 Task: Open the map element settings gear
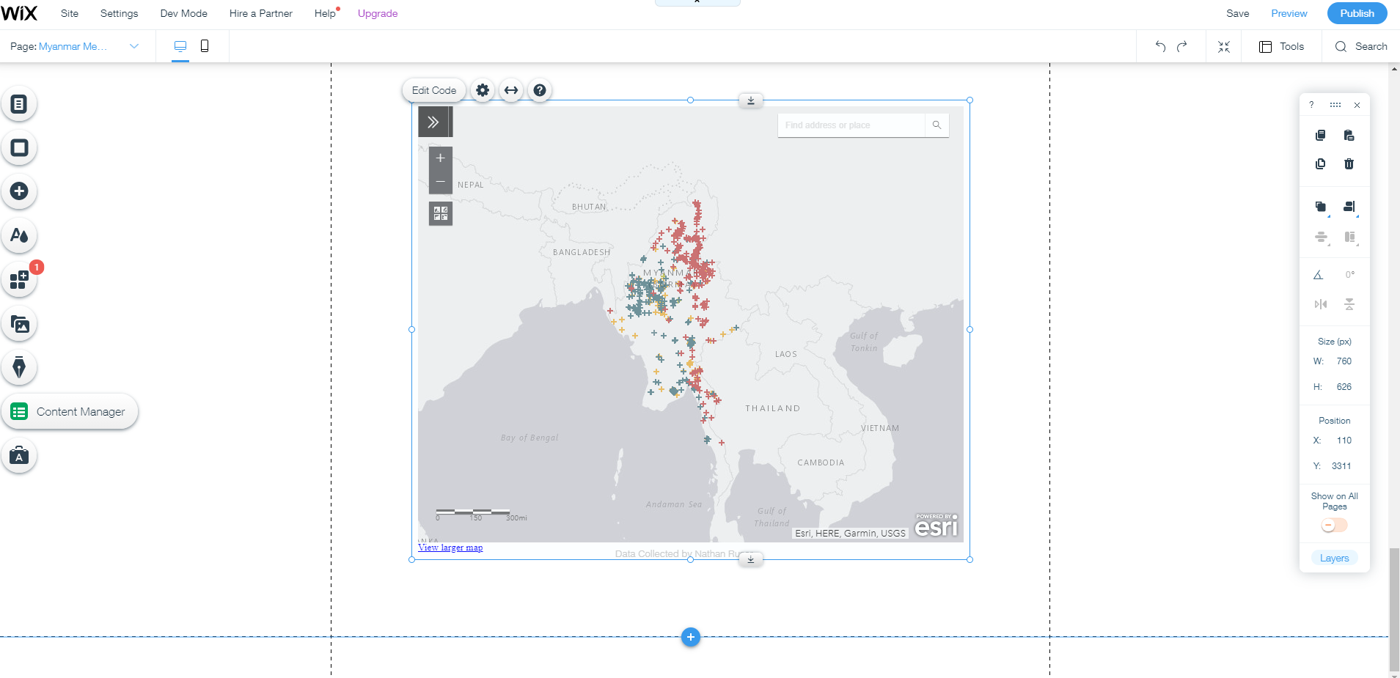(x=482, y=90)
